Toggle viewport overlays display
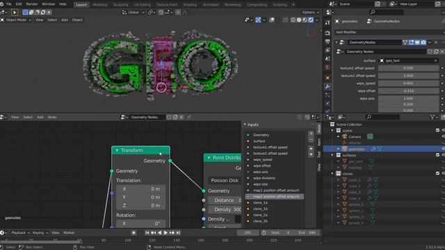The image size is (445, 250). [272, 20]
